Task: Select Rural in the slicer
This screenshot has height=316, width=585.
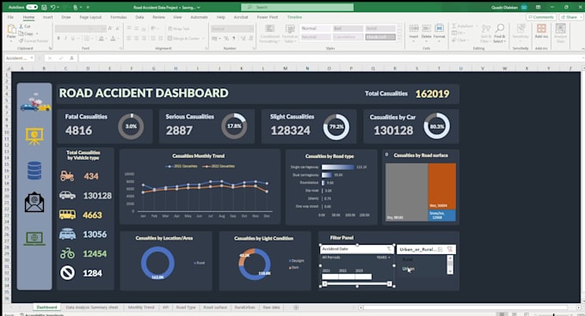Action: click(408, 259)
